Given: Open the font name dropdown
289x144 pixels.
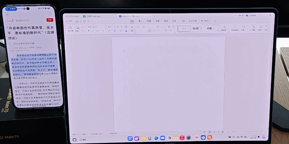Looking at the screenshot, I should coord(95,27).
